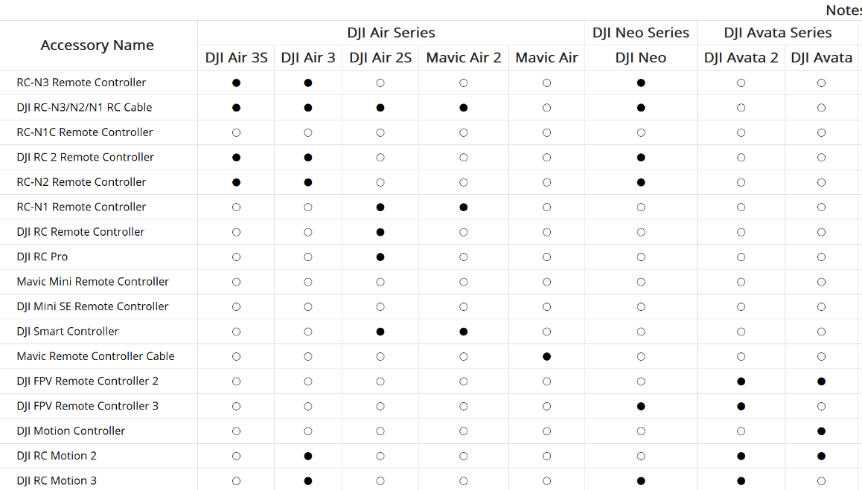This screenshot has height=490, width=862.
Task: Click the Accessory Name column header
Action: pos(98,45)
